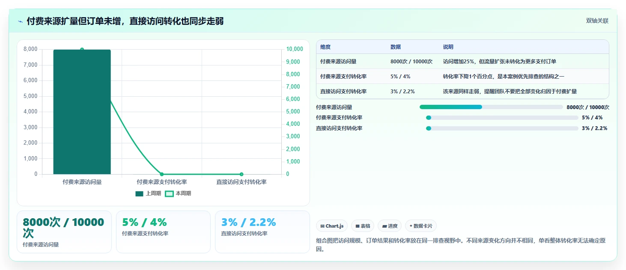
Task: Click the 8,000 left axis label
Action: coord(30,49)
